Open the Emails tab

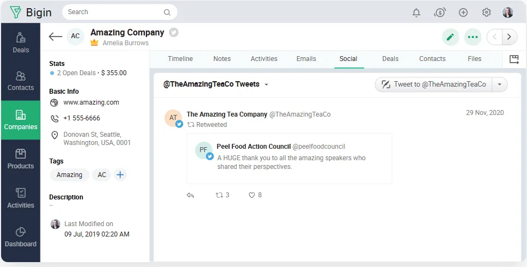click(306, 59)
